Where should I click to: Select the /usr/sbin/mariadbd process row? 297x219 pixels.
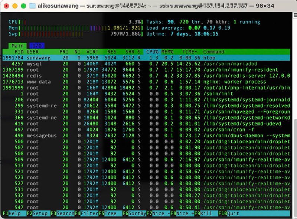146,63
